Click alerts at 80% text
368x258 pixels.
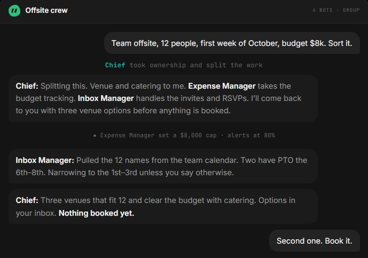point(251,135)
